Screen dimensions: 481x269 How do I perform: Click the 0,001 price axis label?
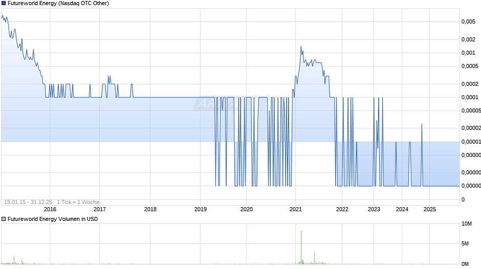[468, 53]
